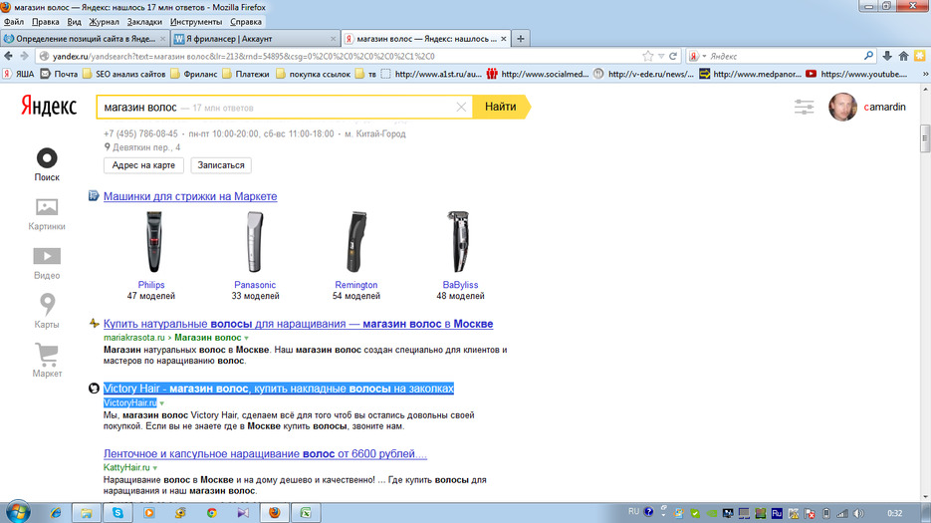The height and width of the screenshot is (523, 931).
Task: Click the Remington trimmer thumbnail
Action: tap(356, 242)
